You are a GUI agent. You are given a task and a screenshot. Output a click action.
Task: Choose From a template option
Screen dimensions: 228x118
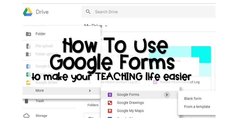tap(197, 107)
